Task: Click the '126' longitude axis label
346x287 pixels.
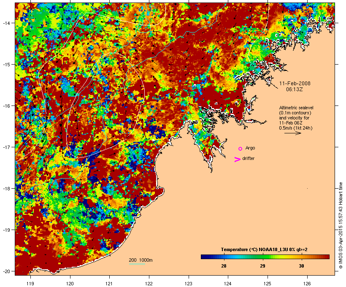Action: (x=307, y=284)
